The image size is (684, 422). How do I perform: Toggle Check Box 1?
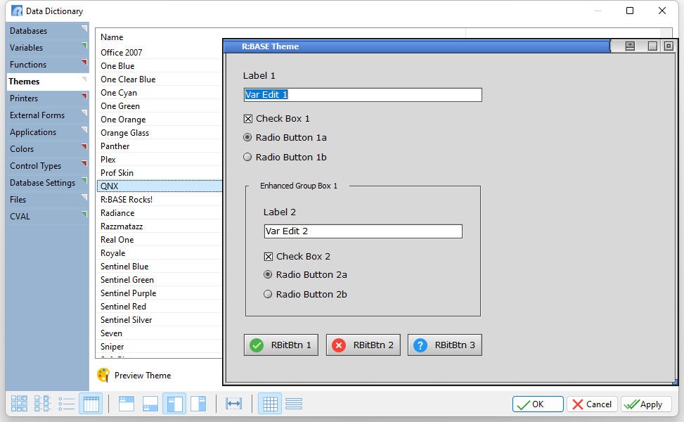pos(248,119)
